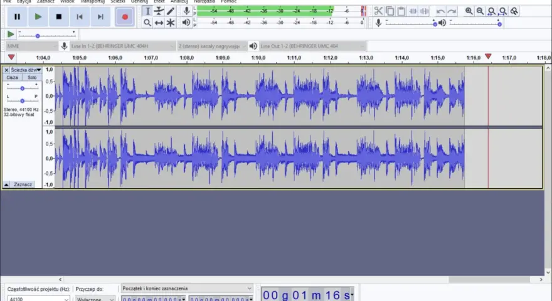
Task: Skip to end of the track
Action: 100,16
